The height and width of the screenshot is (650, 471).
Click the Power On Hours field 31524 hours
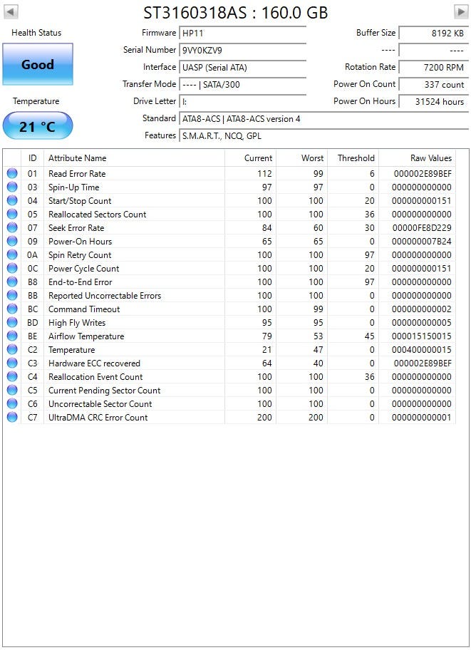coord(434,101)
